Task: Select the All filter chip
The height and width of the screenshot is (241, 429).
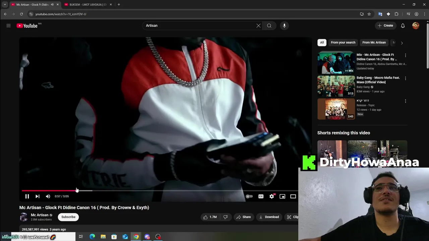Action: pos(322,43)
